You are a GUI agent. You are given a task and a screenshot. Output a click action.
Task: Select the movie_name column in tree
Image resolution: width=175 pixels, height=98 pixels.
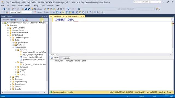[x=34, y=52]
